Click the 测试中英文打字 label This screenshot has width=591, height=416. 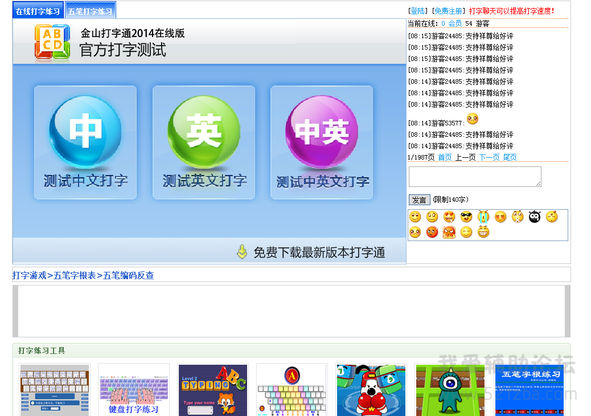[323, 182]
